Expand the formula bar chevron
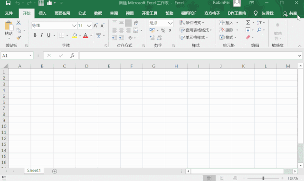The width and height of the screenshot is (304, 181). coord(300,56)
